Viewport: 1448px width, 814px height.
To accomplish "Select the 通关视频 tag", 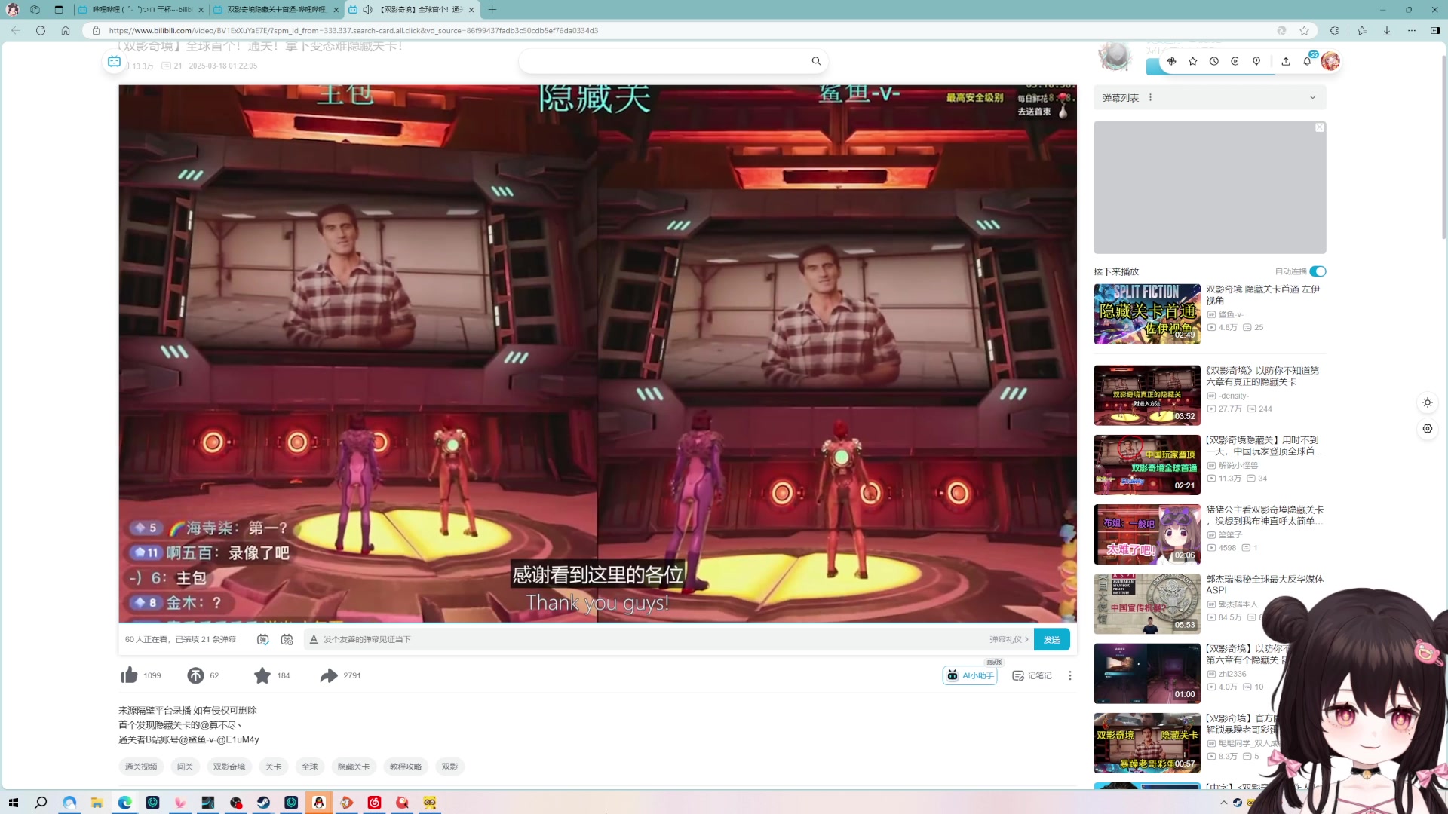I will coord(141,767).
